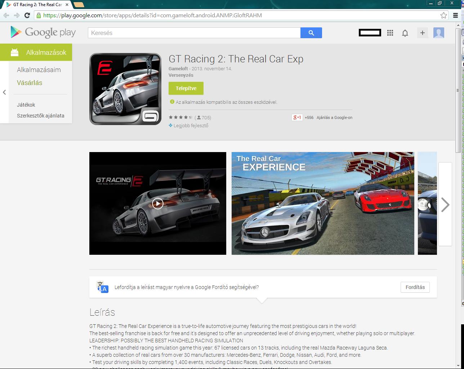Screen dimensions: 464x369
Task: Click the 'LEADERSHIP: POSSIBLY THE BEST' description line
Action: [x=166, y=341]
